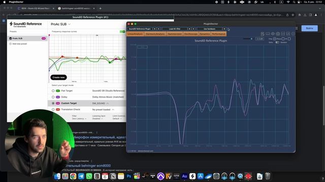Click the camera snapshot icon in PluginDoctor toolbar
This screenshot has height=182, width=325.
point(278,34)
